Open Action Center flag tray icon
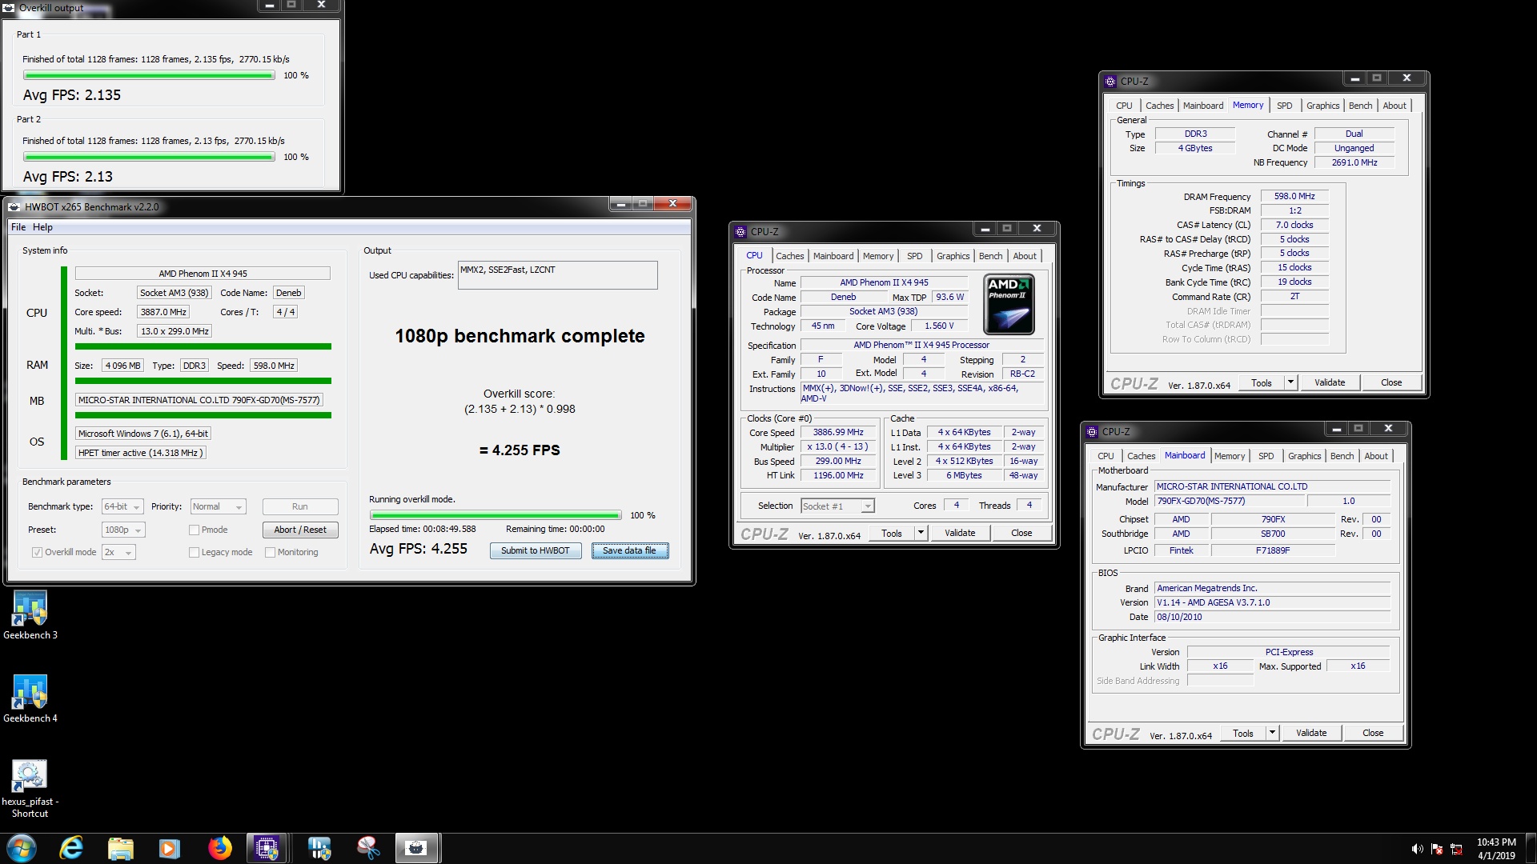This screenshot has height=864, width=1537. click(x=1437, y=849)
